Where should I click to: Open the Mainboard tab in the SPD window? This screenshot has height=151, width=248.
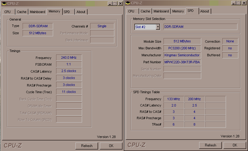click(x=161, y=11)
